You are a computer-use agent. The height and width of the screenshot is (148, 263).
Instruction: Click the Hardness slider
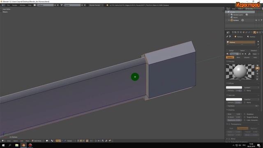[x=242, y=106]
